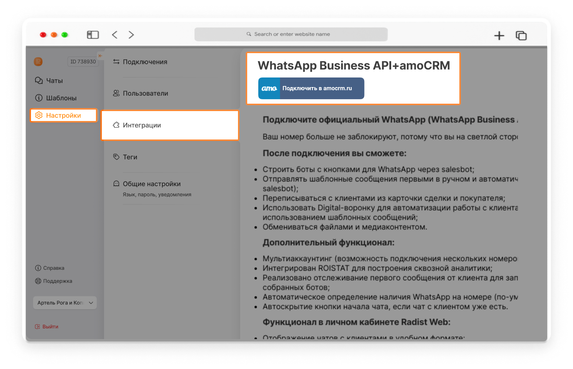Click the search magnifier icon
The image size is (573, 369).
click(x=249, y=34)
